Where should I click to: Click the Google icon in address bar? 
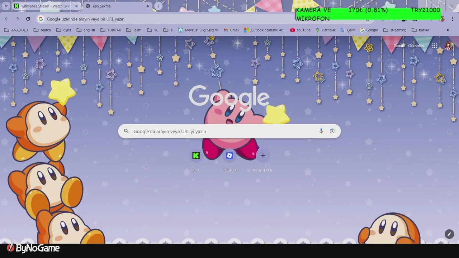tap(41, 19)
